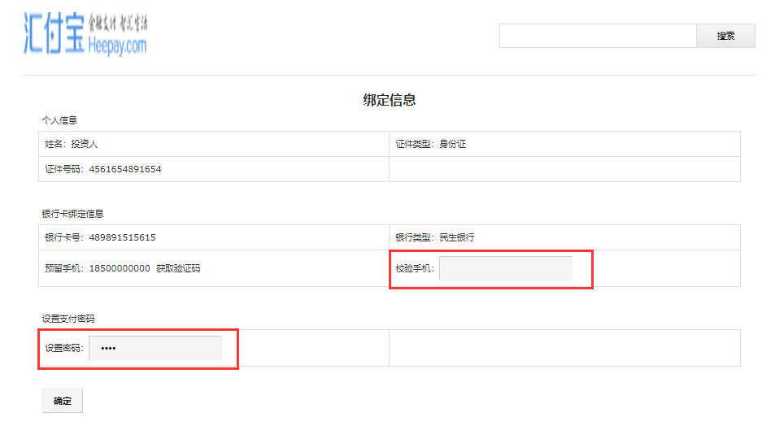Select the 证件类型: 身份证 cell
The width and height of the screenshot is (784, 443).
coord(565,144)
